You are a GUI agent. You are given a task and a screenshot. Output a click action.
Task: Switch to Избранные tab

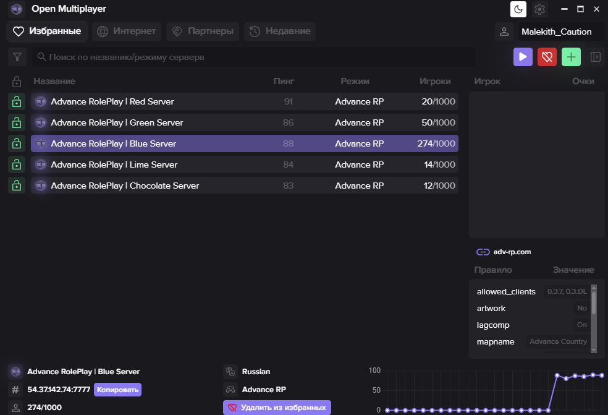click(x=47, y=32)
